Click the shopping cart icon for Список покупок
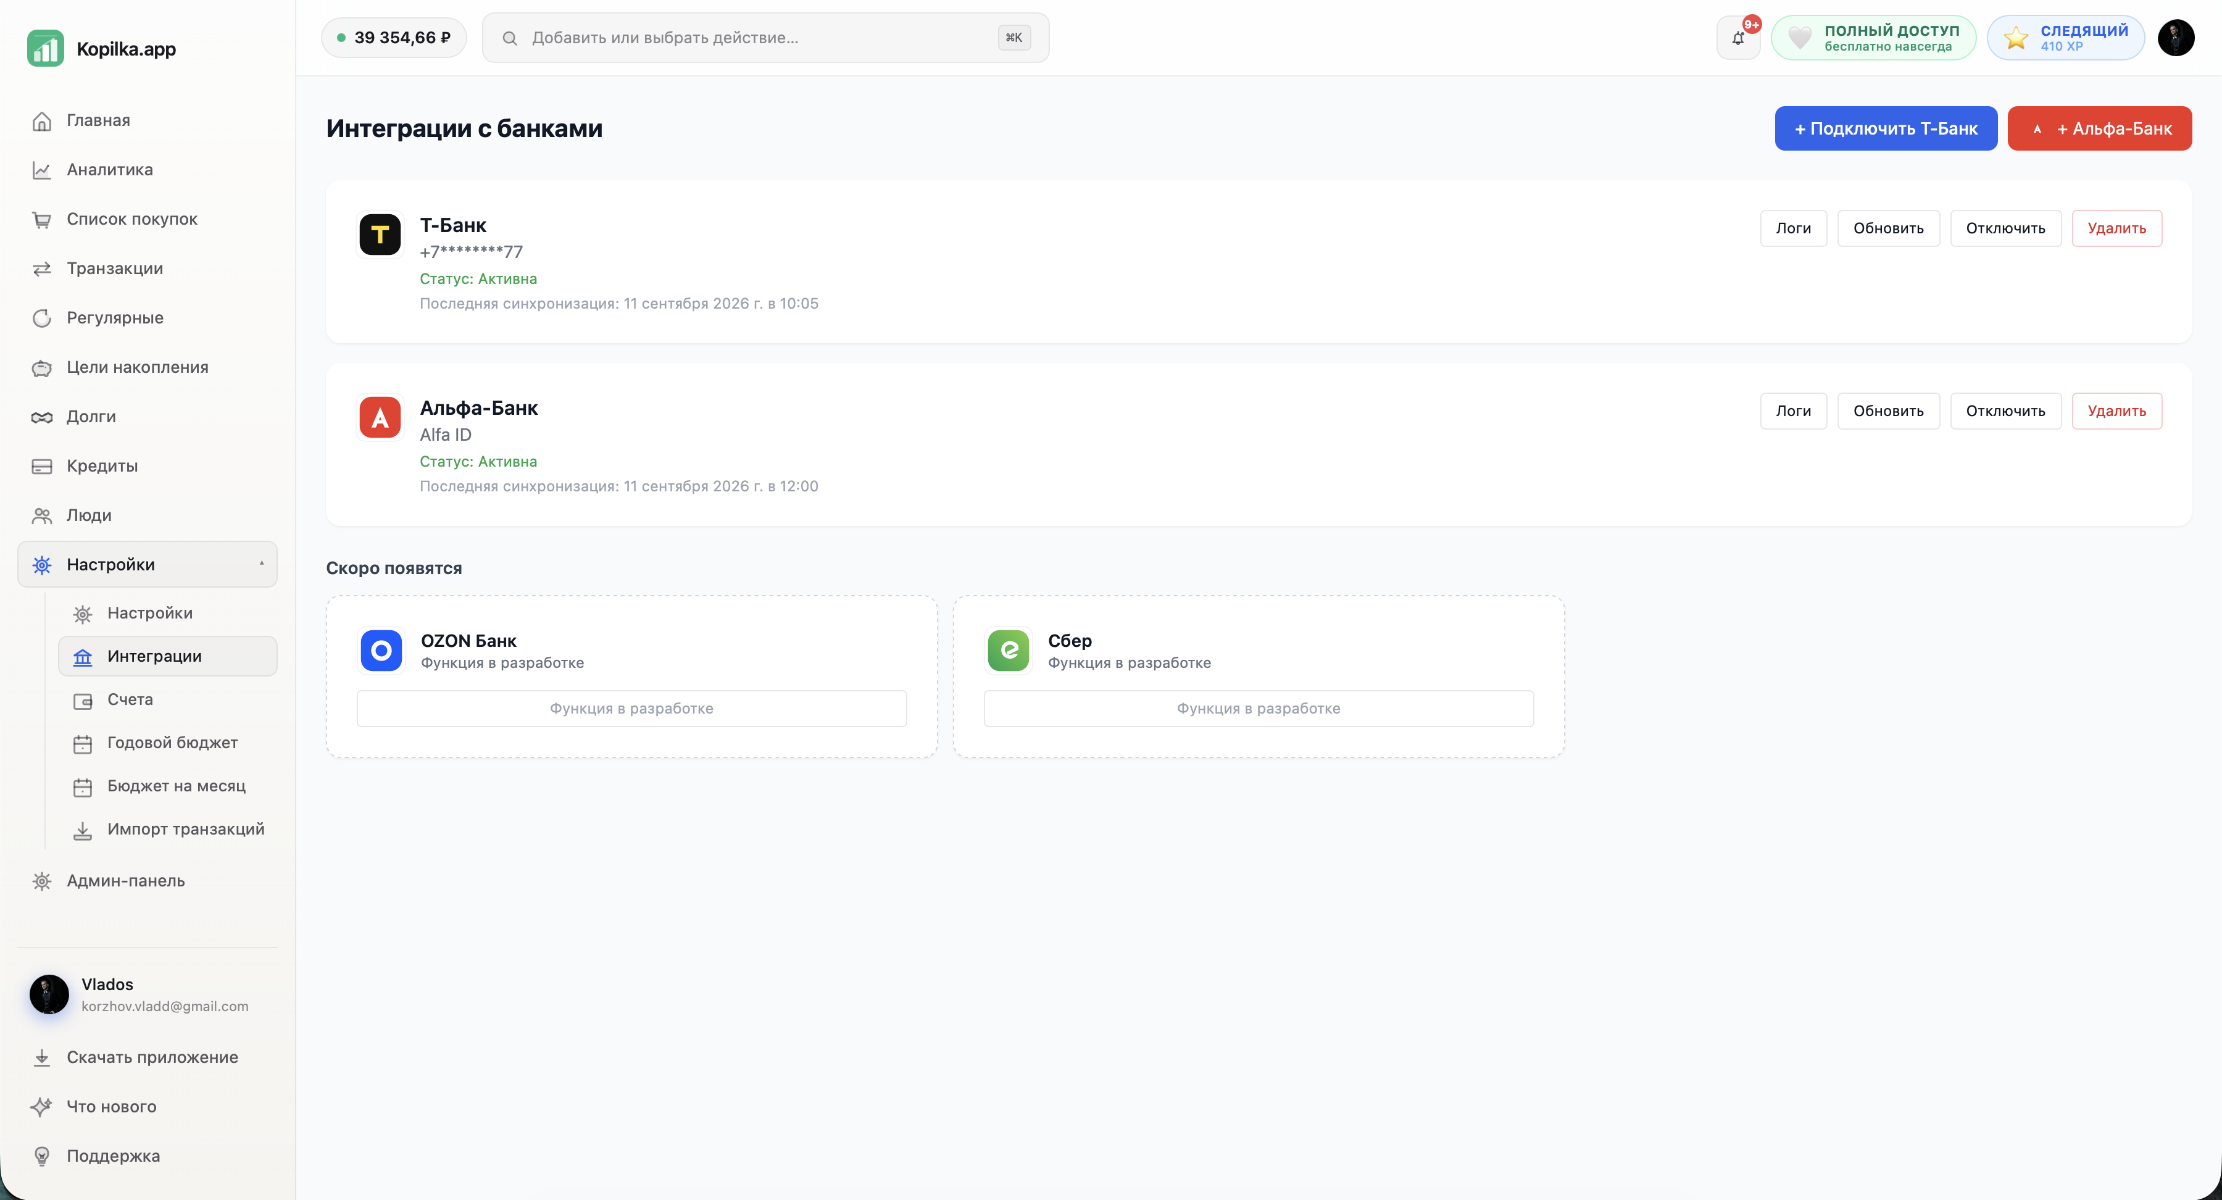 click(41, 219)
